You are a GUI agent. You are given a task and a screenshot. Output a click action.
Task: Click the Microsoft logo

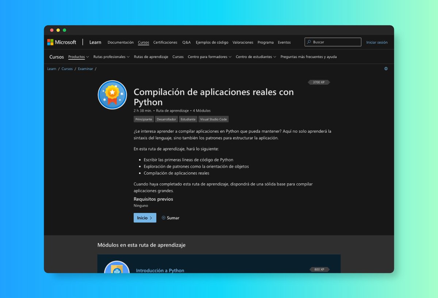click(62, 42)
